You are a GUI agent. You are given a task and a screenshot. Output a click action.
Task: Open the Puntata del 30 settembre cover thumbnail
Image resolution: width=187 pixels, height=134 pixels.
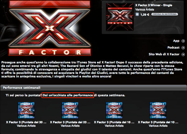(26, 110)
